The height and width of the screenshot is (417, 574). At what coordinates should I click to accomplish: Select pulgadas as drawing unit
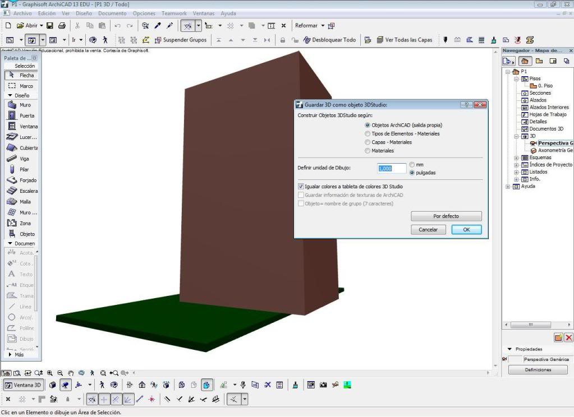pos(412,173)
